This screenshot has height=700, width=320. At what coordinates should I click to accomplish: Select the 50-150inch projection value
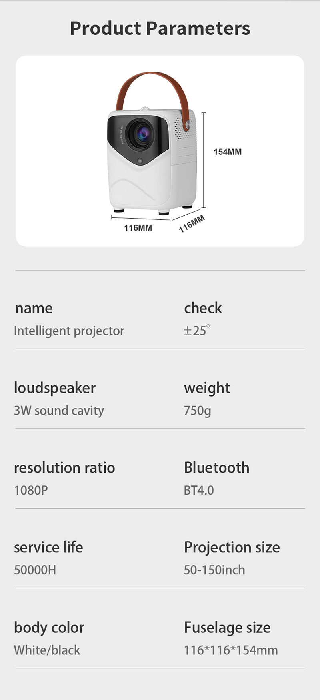(214, 570)
